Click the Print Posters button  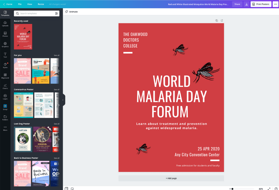pyautogui.click(x=260, y=4)
